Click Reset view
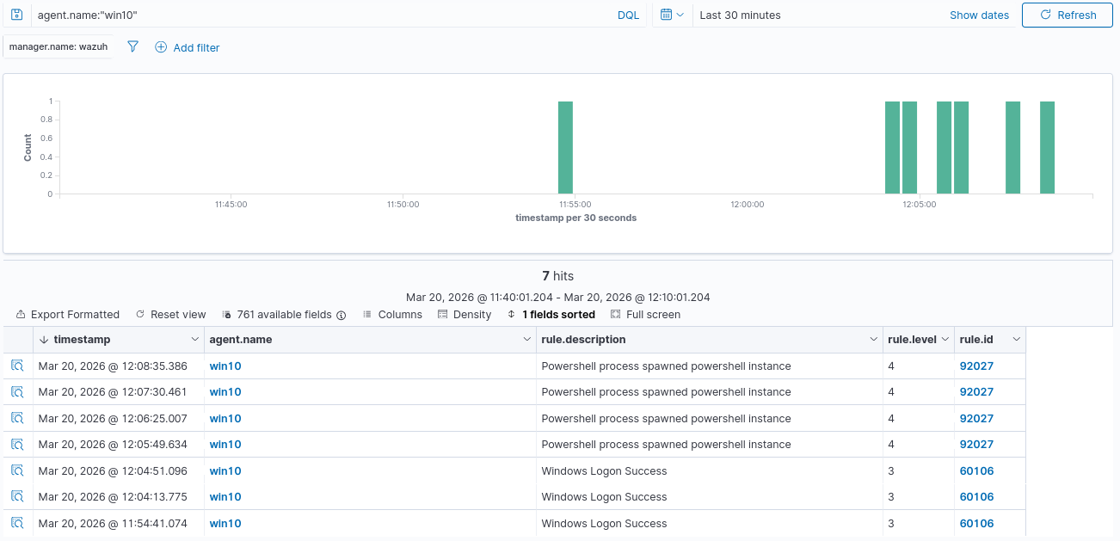This screenshot has height=541, width=1120. click(171, 315)
